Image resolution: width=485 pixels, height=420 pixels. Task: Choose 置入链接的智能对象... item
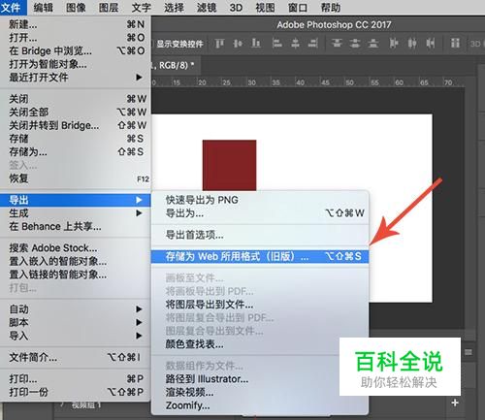click(x=76, y=275)
